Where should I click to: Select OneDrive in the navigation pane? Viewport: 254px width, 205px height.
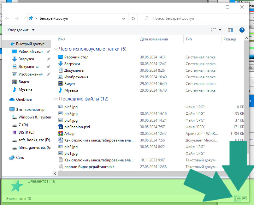[x=24, y=99]
